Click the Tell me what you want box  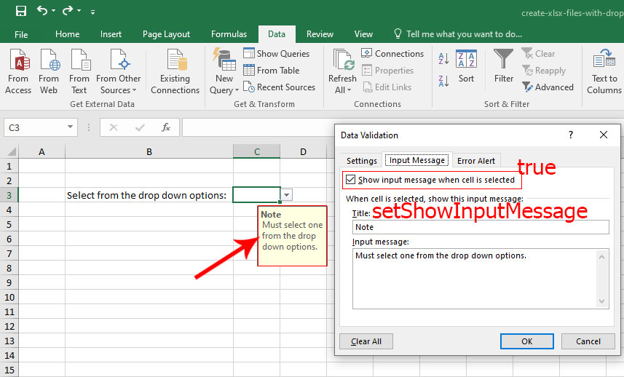[x=458, y=34]
